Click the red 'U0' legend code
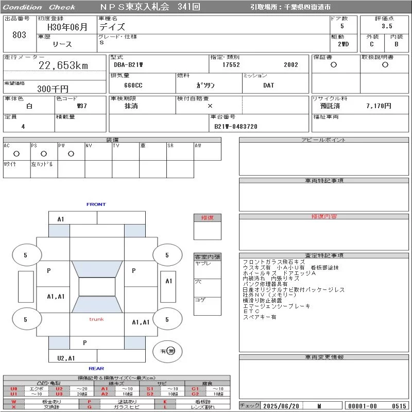 coord(14,389)
